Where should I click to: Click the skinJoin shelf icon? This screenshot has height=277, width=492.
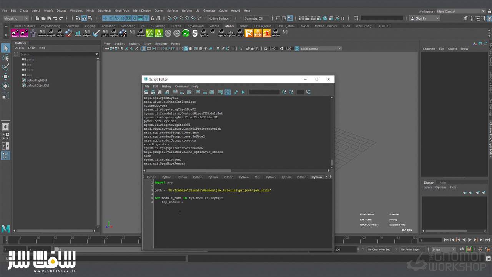pyautogui.click(x=276, y=33)
